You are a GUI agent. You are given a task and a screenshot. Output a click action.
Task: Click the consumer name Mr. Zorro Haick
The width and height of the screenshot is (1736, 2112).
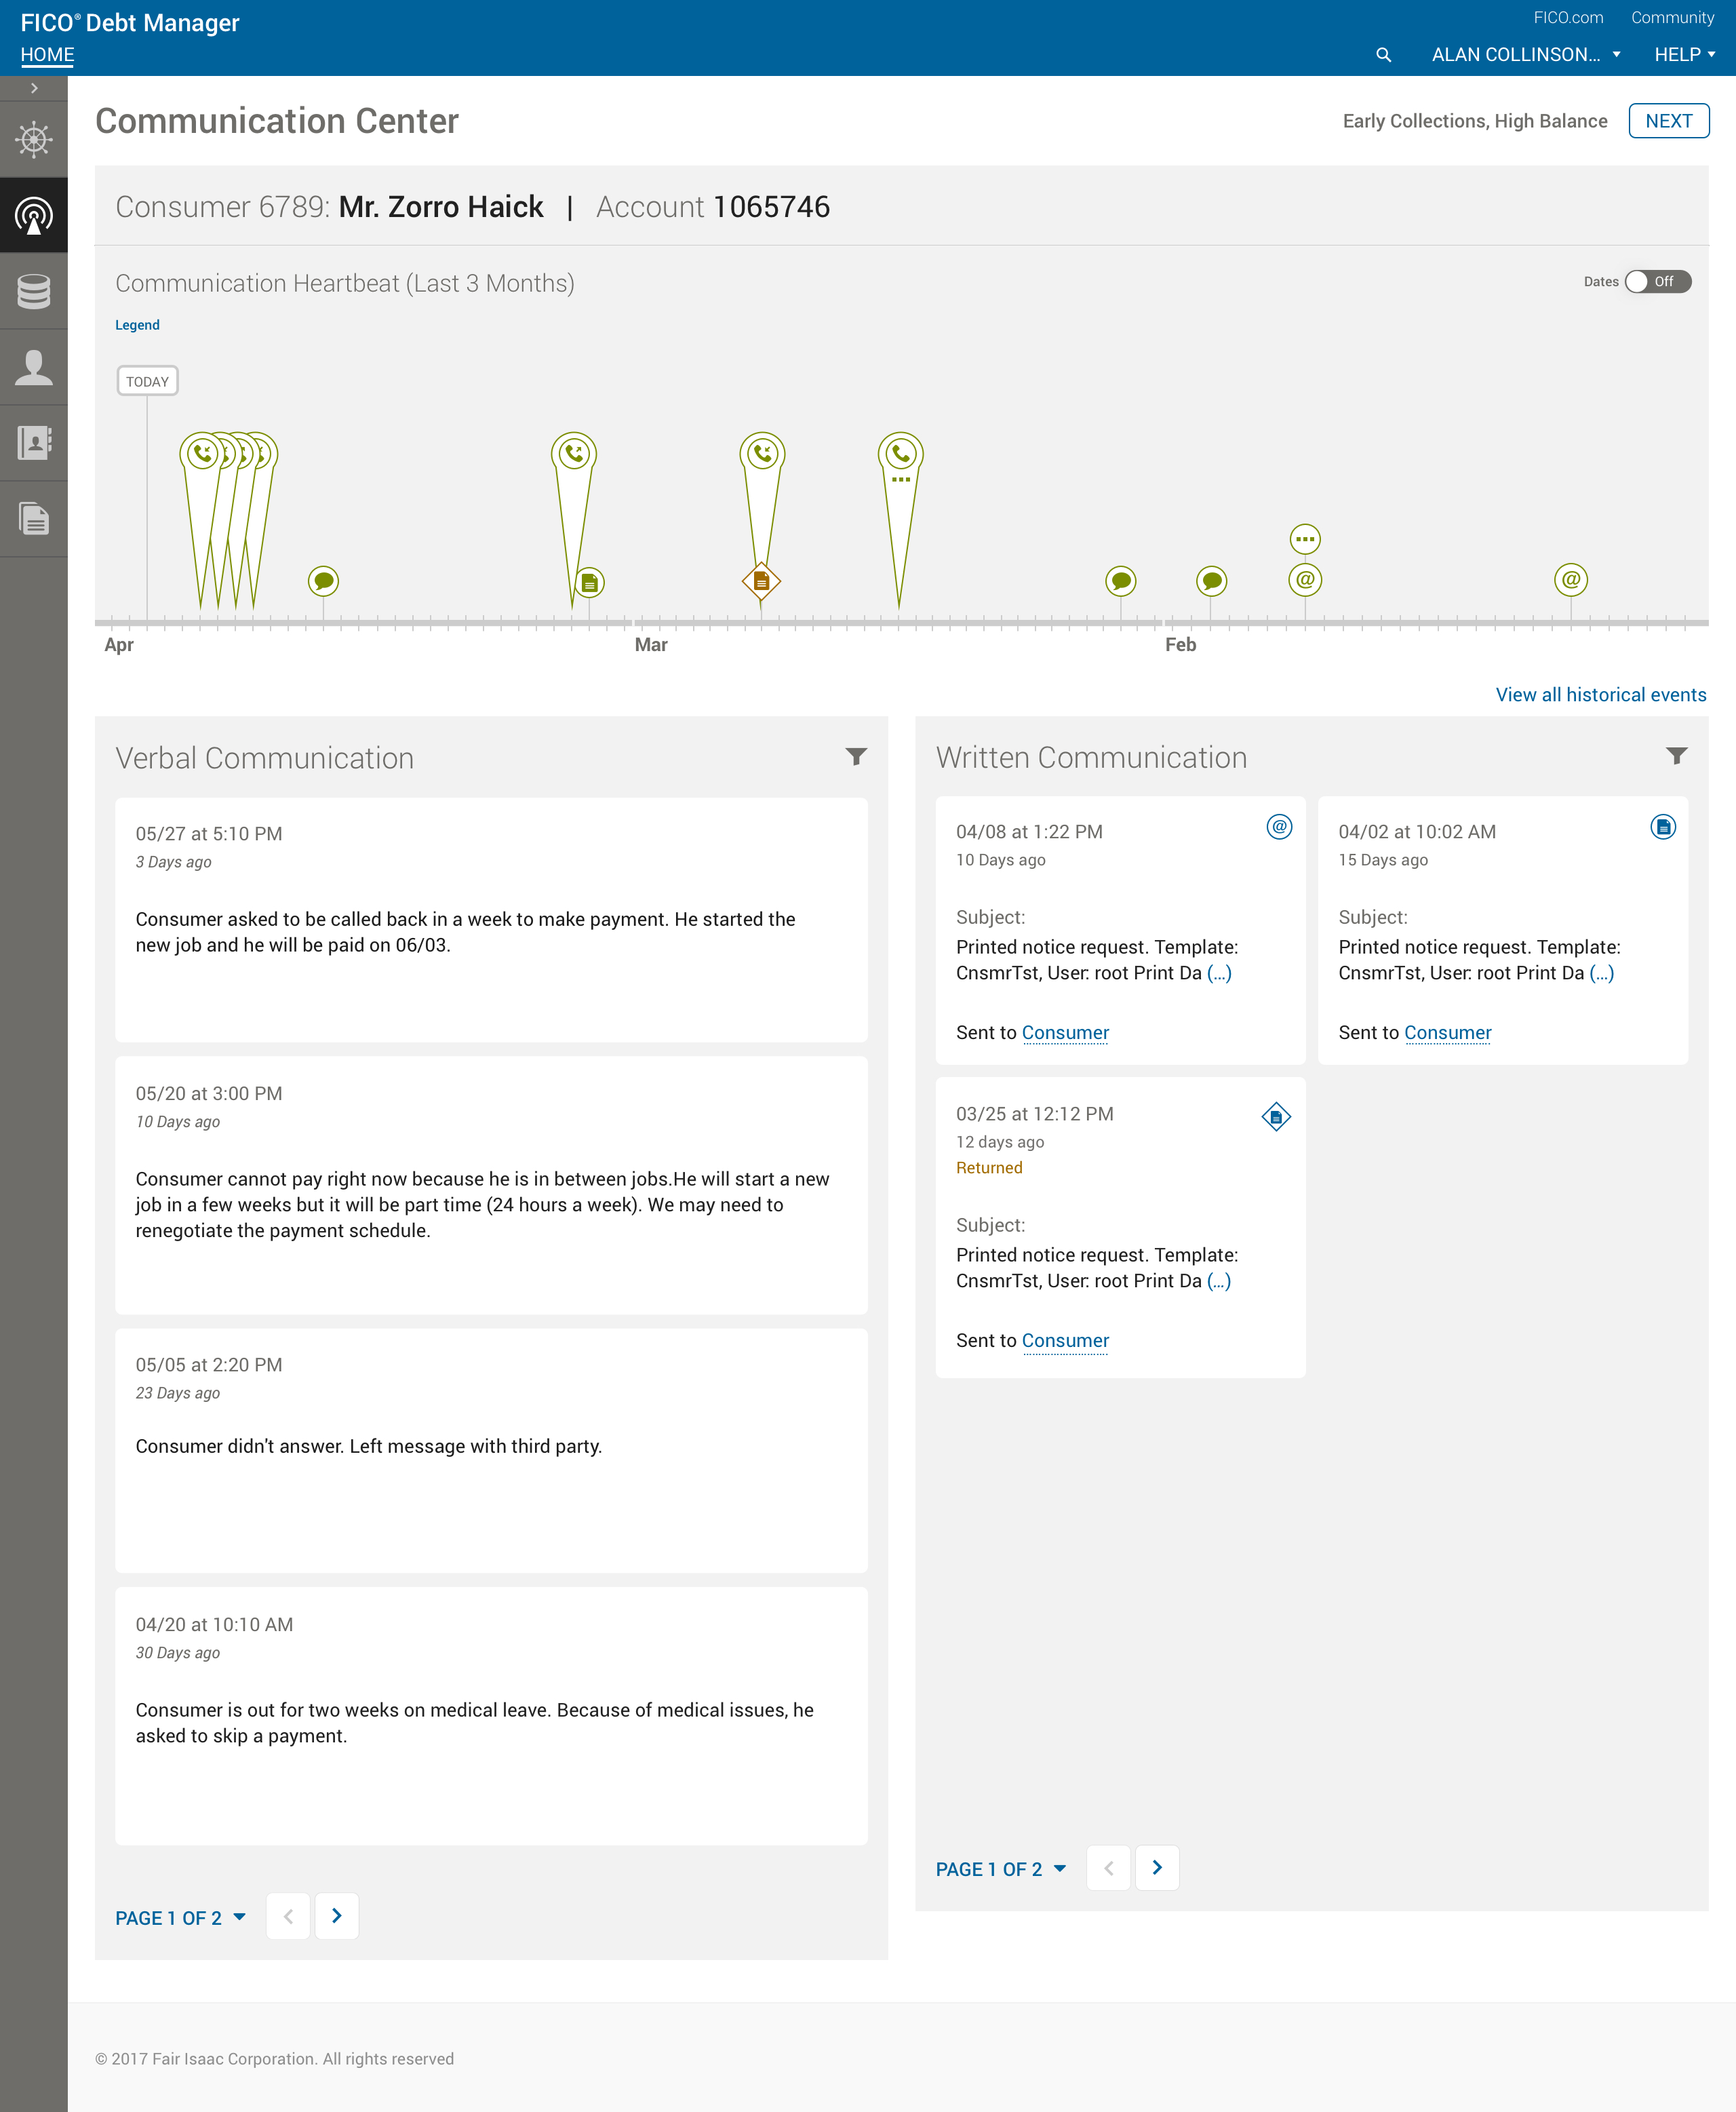441,207
